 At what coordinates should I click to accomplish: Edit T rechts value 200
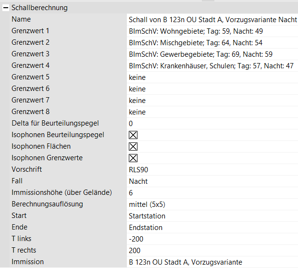[x=211, y=251]
